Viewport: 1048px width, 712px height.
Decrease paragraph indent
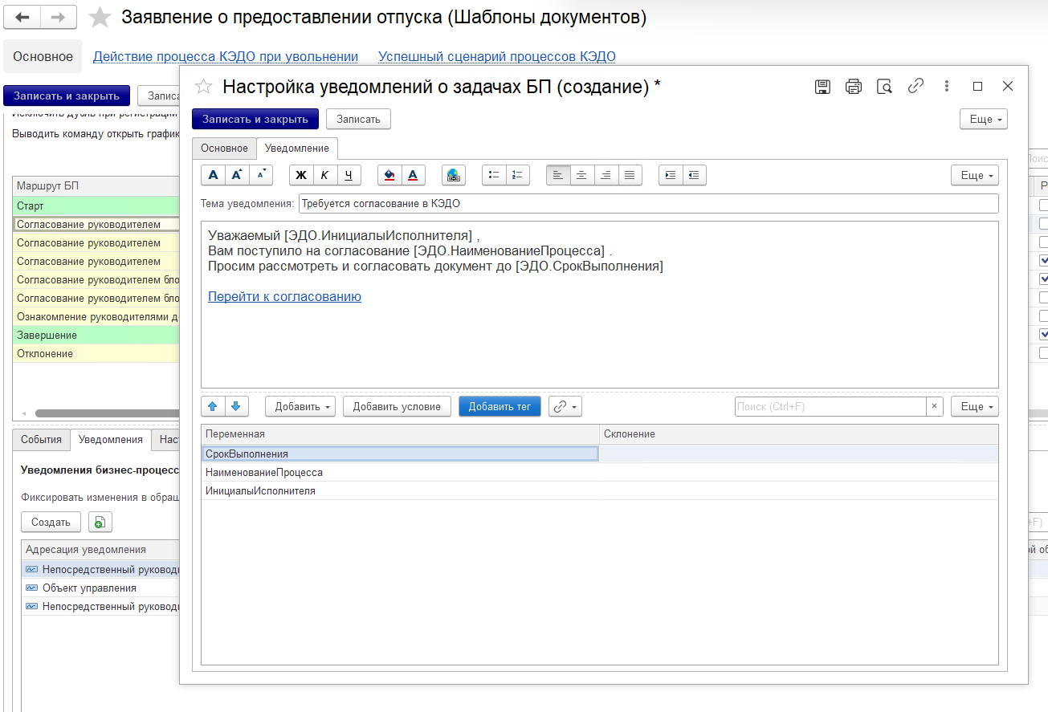point(695,175)
